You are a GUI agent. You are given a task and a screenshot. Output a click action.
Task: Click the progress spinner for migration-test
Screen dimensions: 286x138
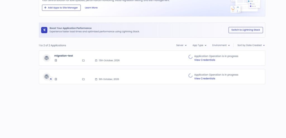click(190, 57)
